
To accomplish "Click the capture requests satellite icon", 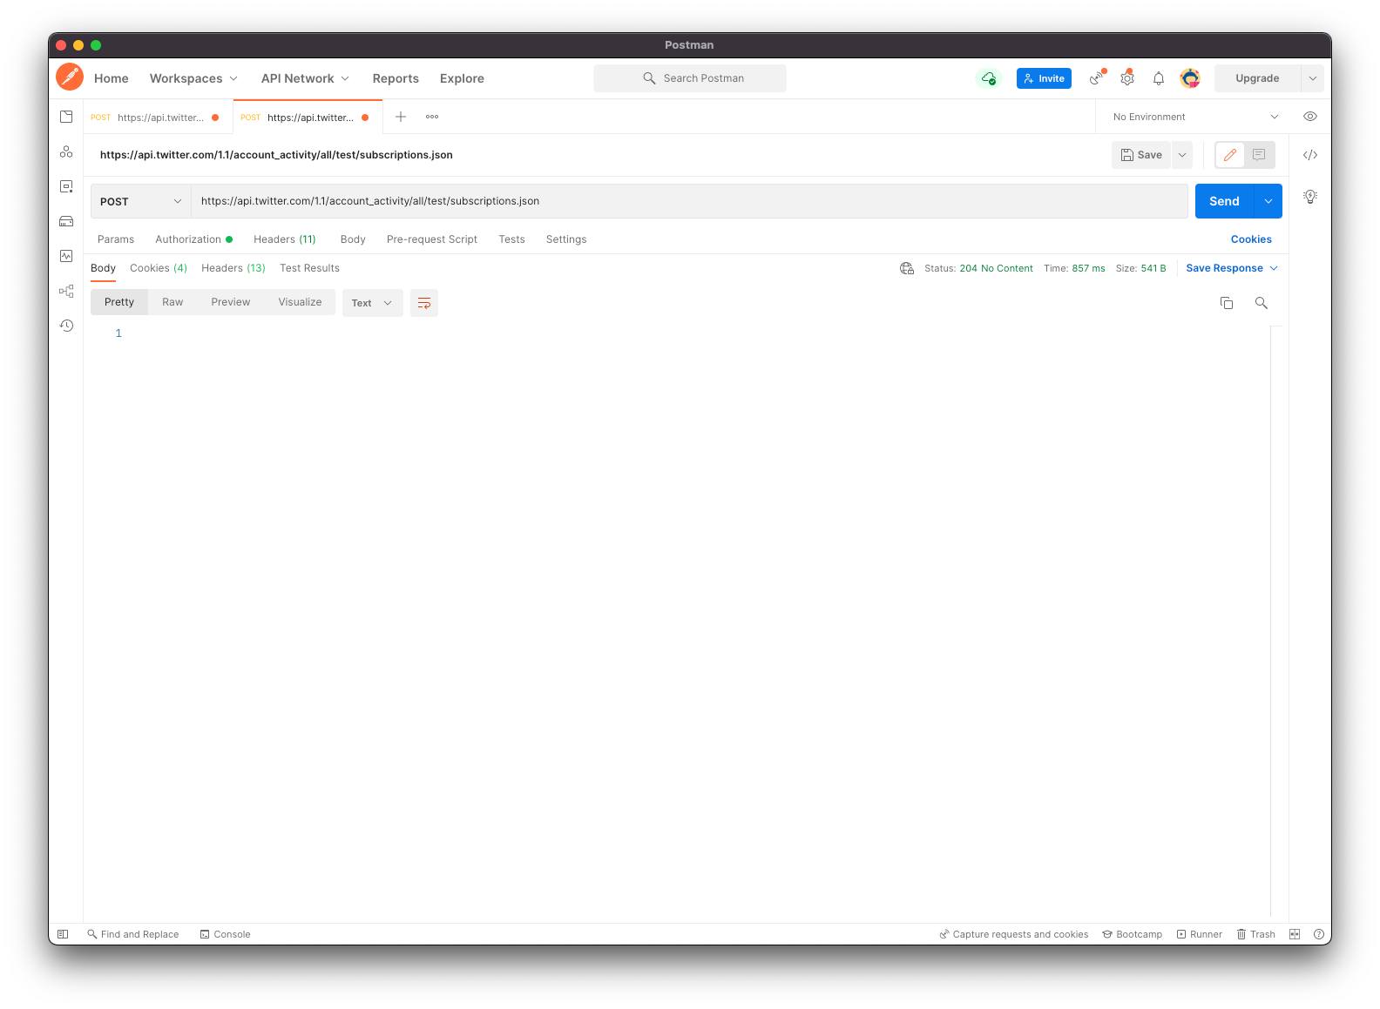I will click(1097, 78).
